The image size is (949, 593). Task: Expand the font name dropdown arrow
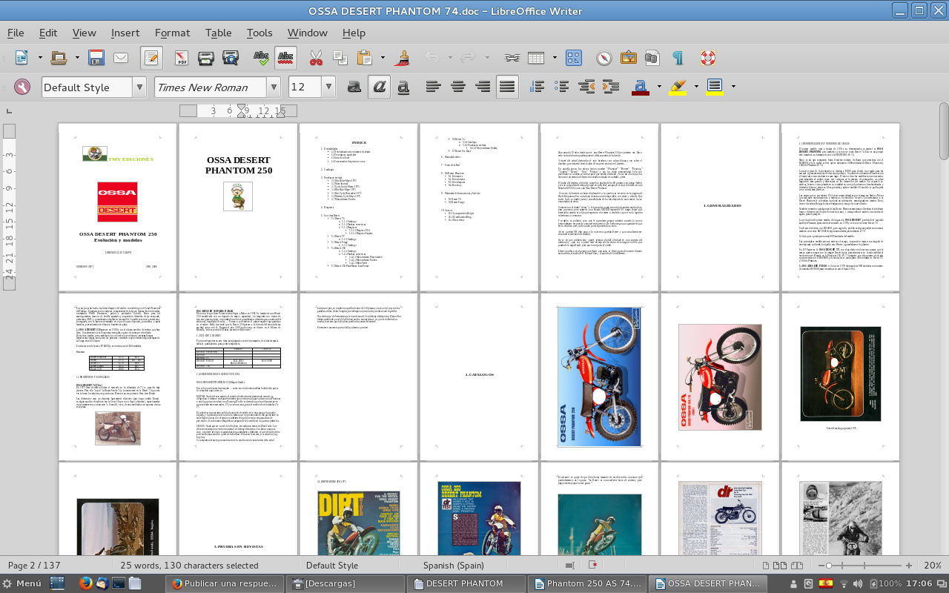tap(274, 87)
